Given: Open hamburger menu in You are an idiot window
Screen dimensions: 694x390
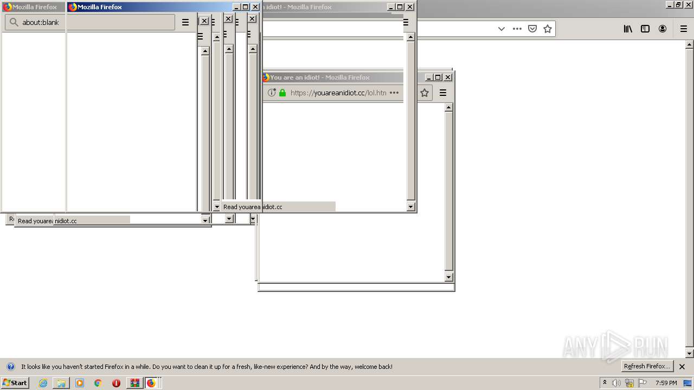Looking at the screenshot, I should (443, 93).
